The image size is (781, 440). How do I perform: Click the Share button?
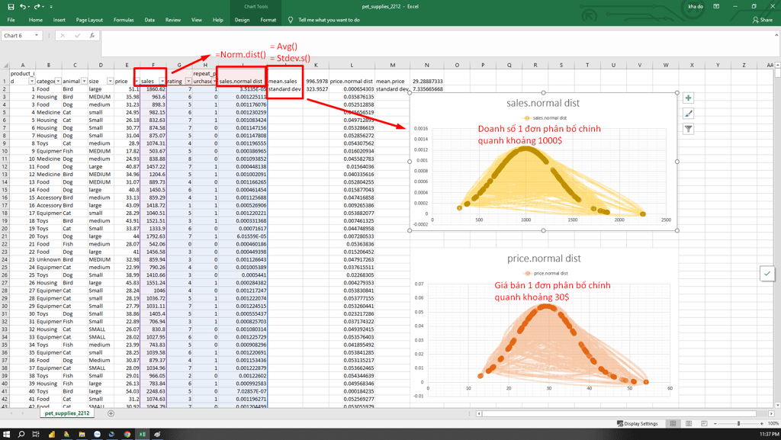[762, 20]
